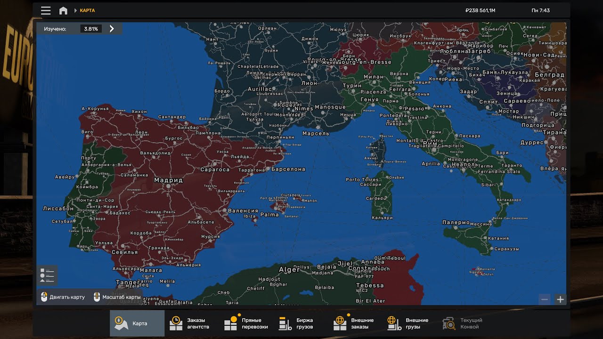
Task: Click the city Кальяри on map
Action: pyautogui.click(x=382, y=218)
